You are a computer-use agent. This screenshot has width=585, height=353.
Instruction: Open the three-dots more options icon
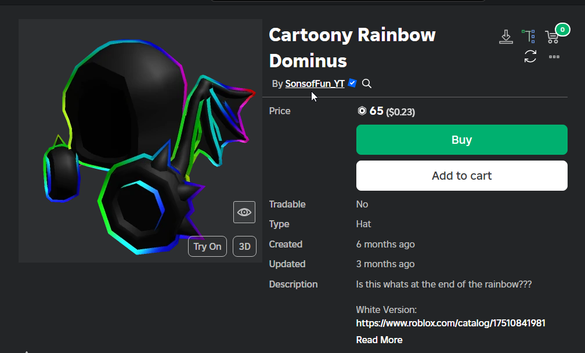(554, 57)
